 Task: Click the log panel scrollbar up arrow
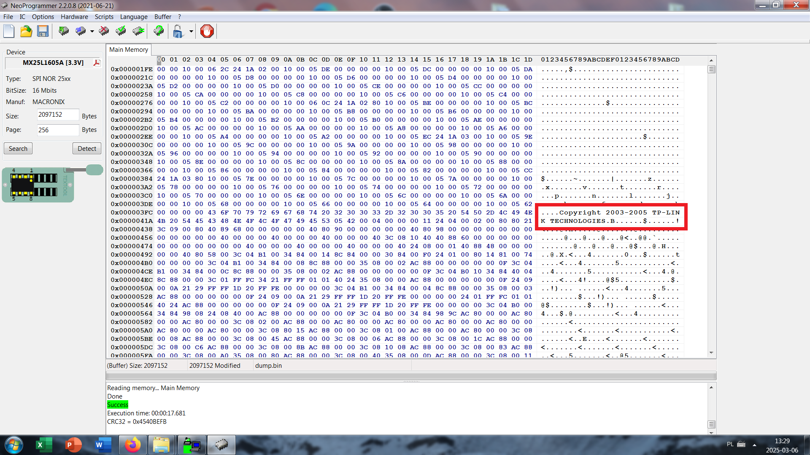tap(711, 387)
